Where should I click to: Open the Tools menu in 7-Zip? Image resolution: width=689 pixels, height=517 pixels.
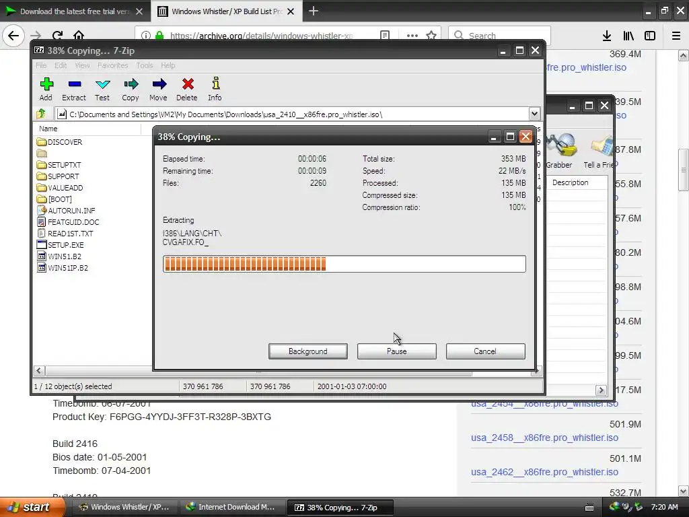point(145,65)
